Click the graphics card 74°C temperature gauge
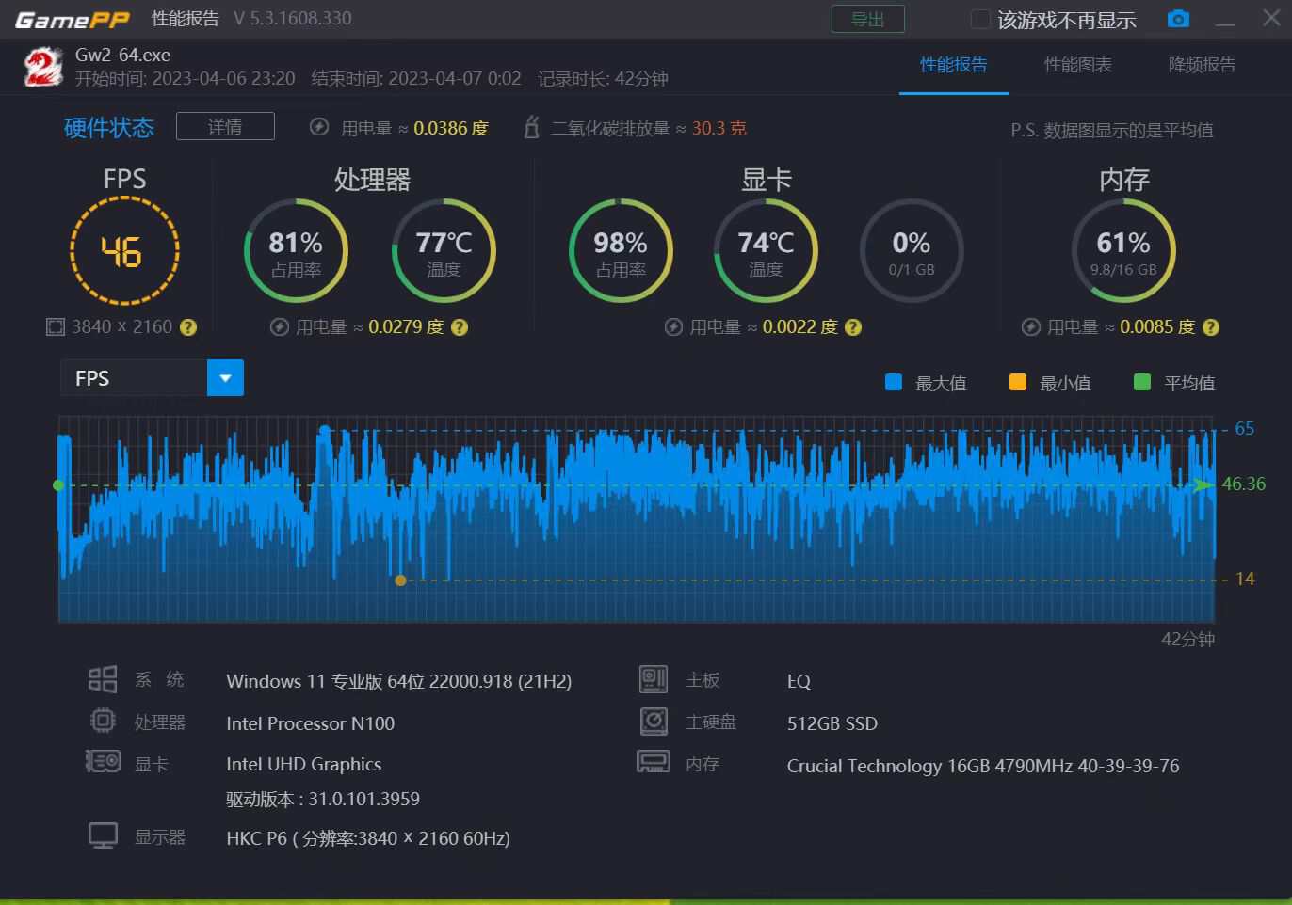 [x=766, y=251]
